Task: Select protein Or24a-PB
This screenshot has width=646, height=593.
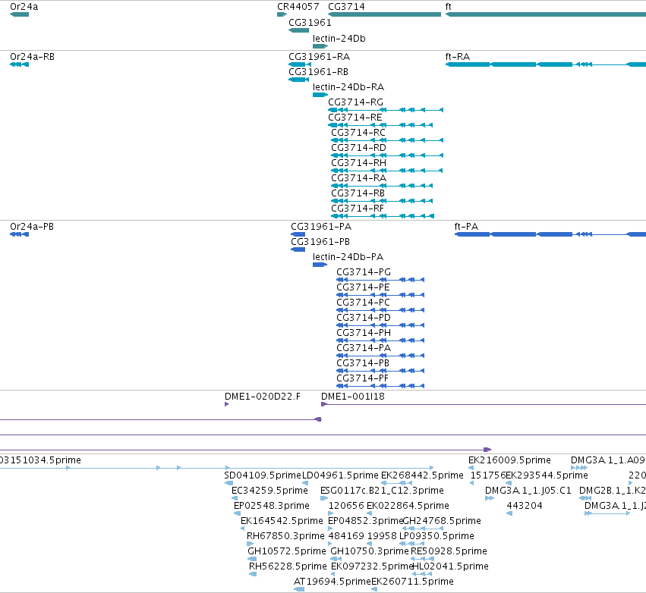Action: (20, 234)
